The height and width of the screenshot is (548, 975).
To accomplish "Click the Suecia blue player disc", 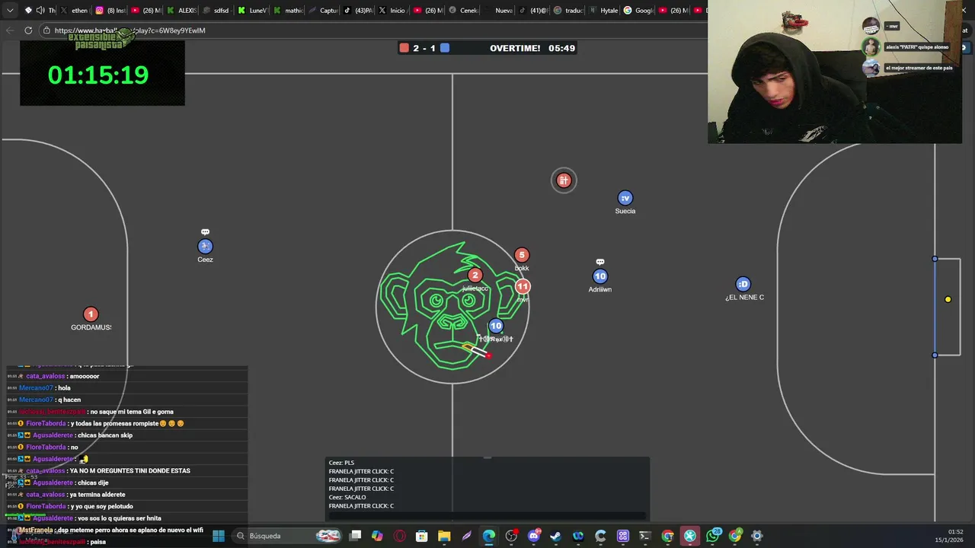I will [625, 198].
